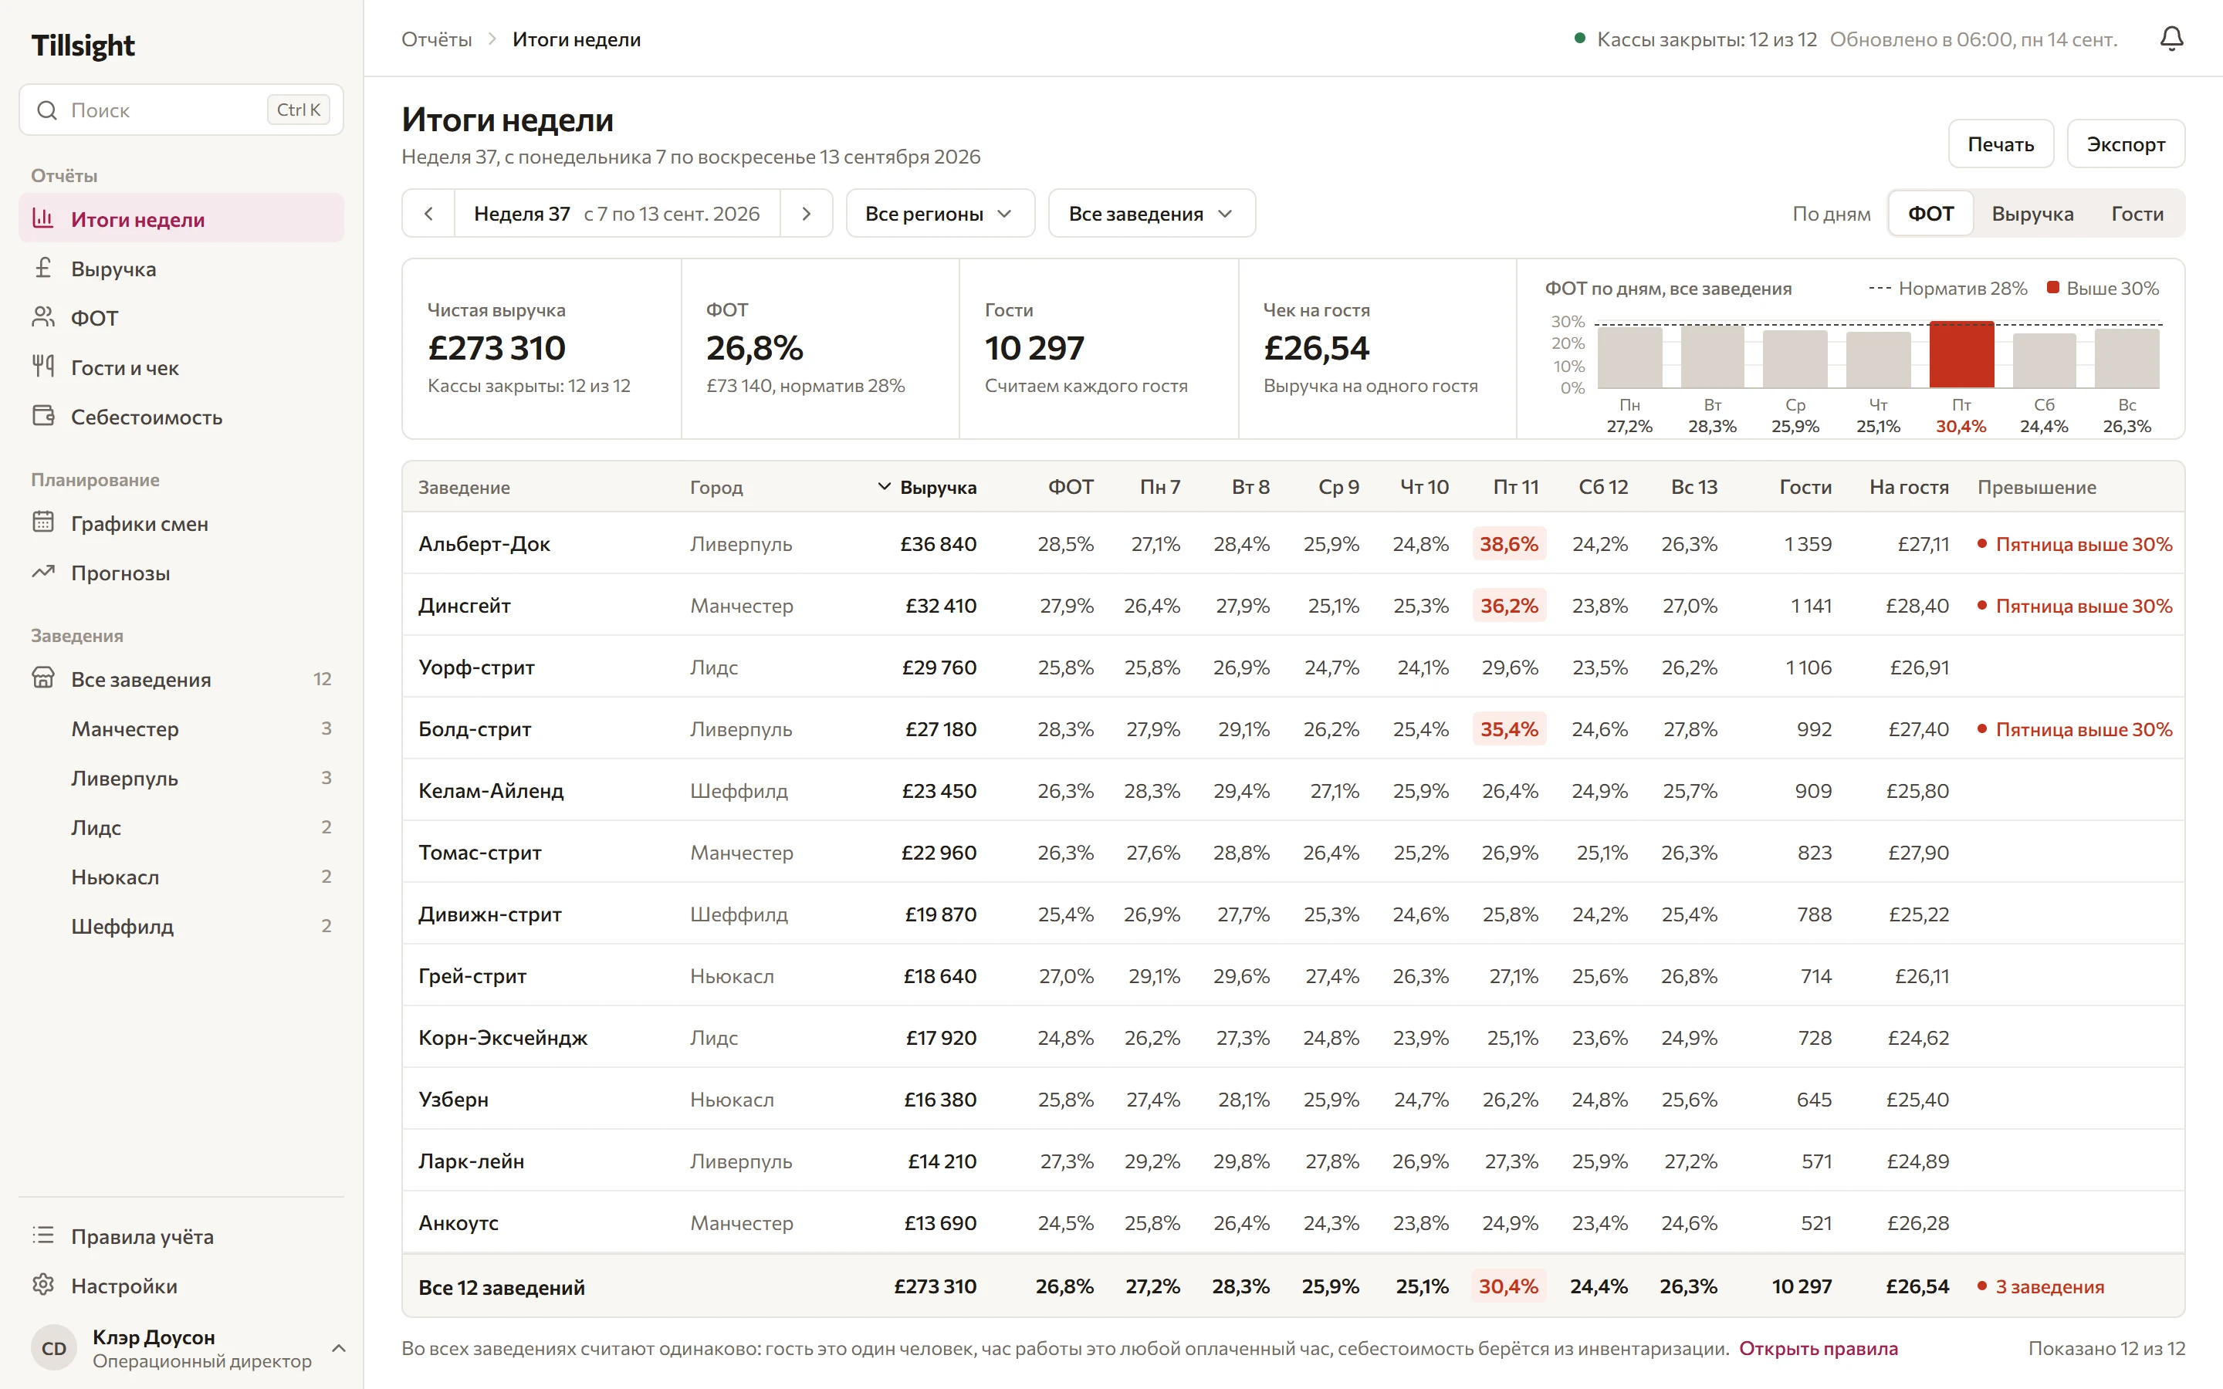Go to previous week arrow

[x=428, y=214]
